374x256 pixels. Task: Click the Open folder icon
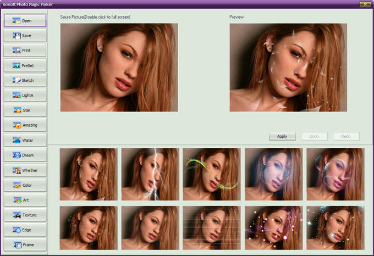pos(16,21)
